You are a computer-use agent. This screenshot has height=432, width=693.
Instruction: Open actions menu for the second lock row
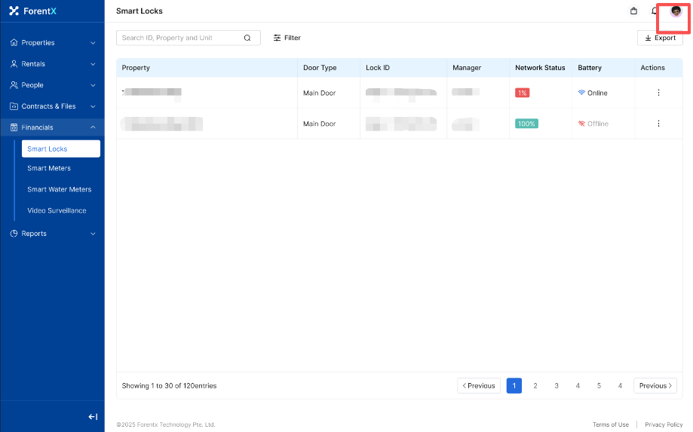tap(658, 124)
